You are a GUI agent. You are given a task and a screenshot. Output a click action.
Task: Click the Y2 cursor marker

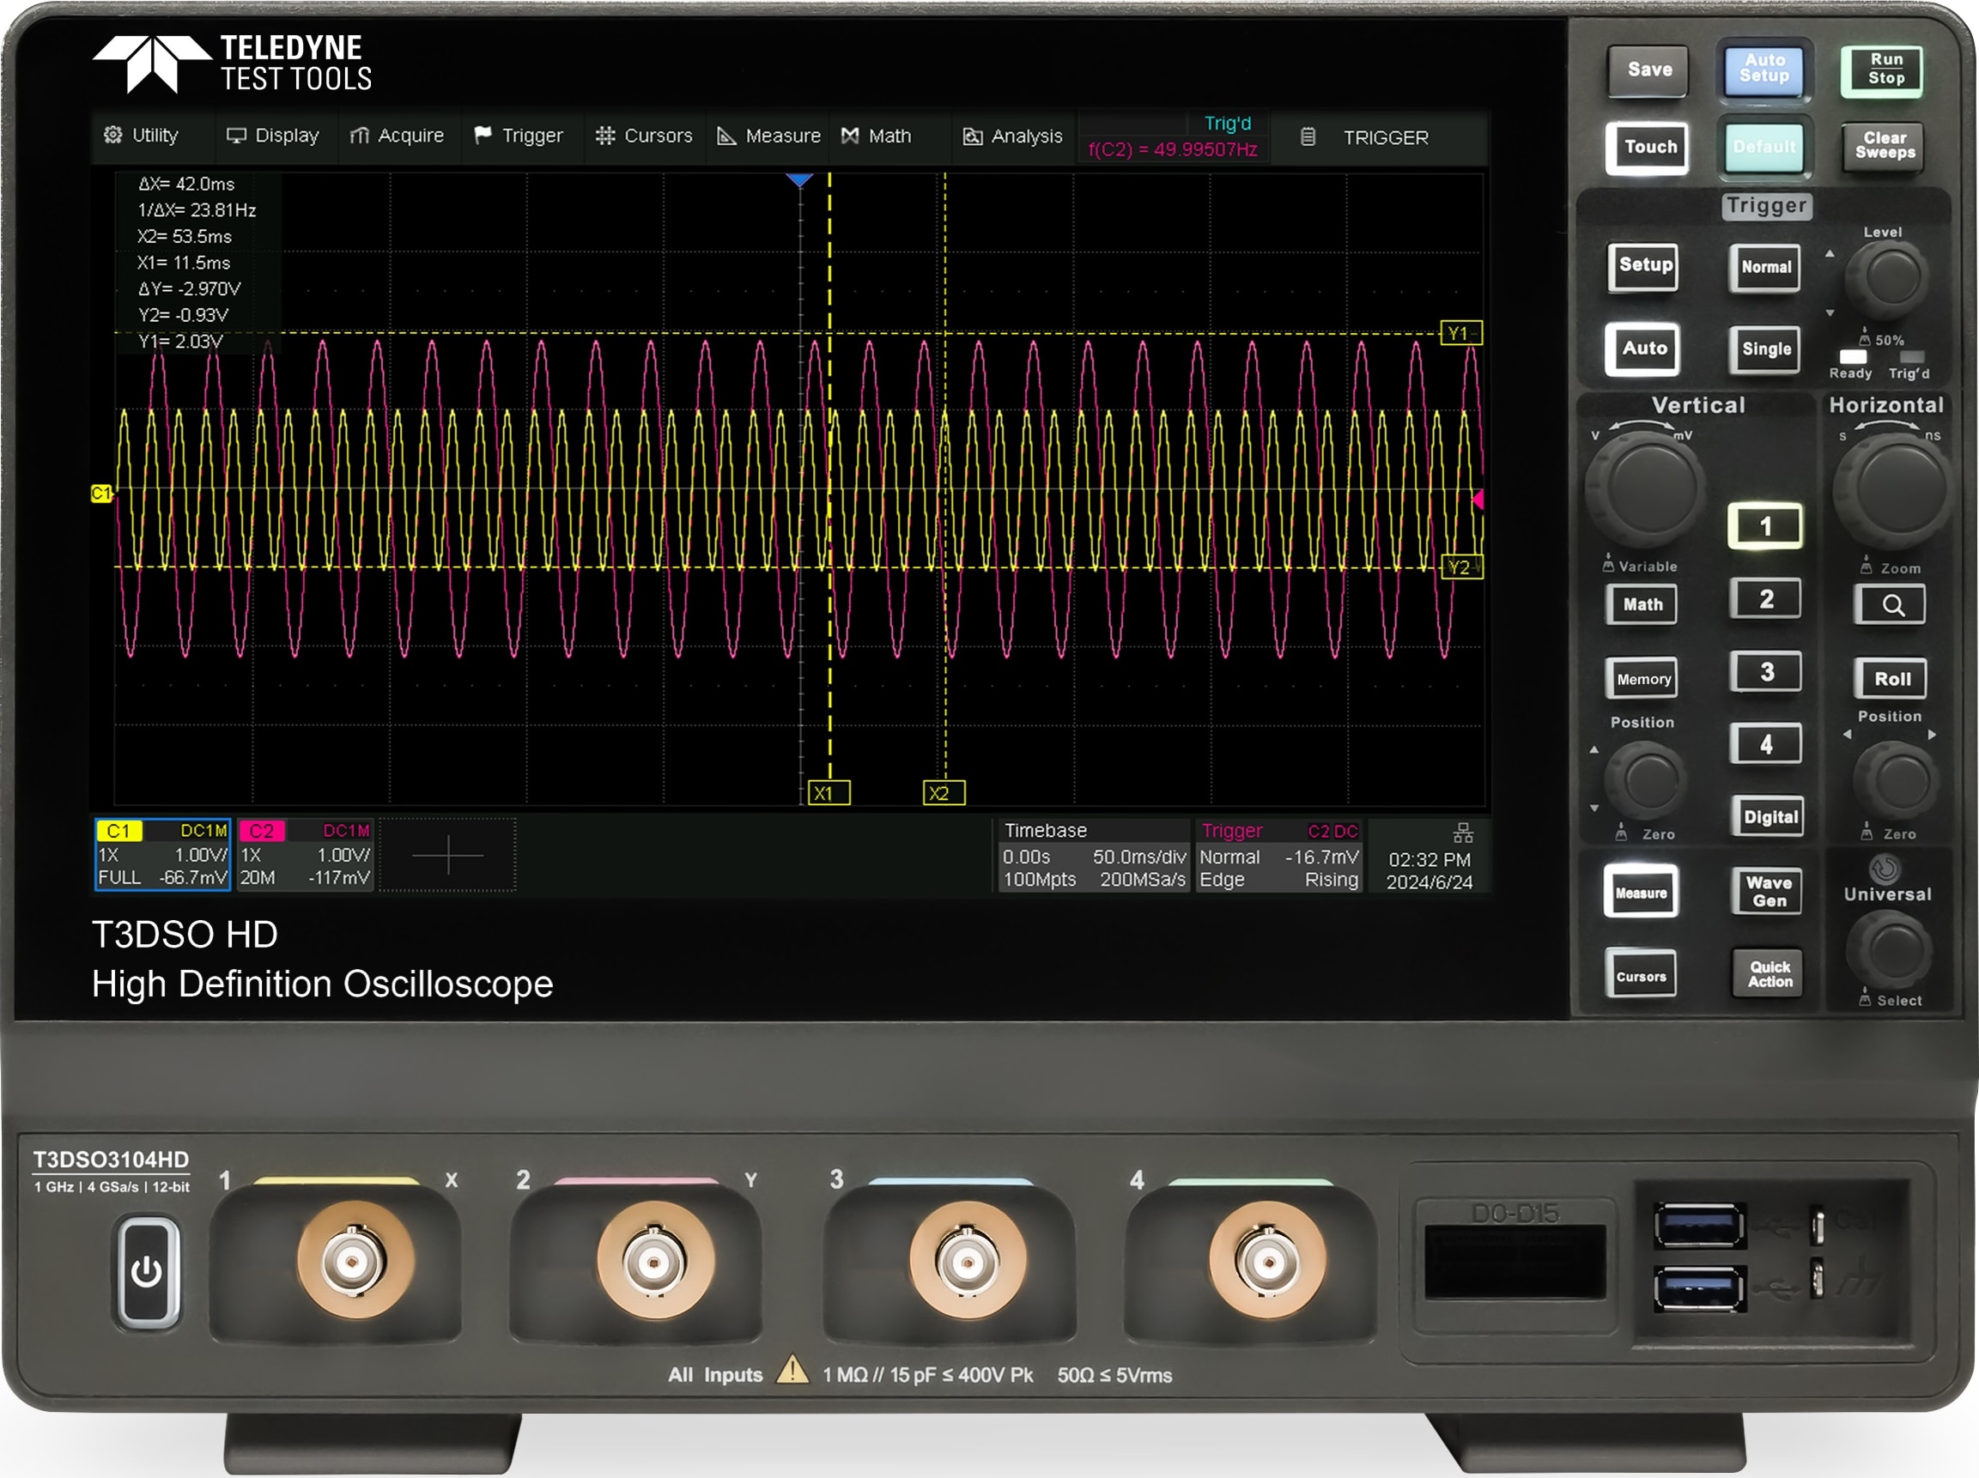[1462, 566]
